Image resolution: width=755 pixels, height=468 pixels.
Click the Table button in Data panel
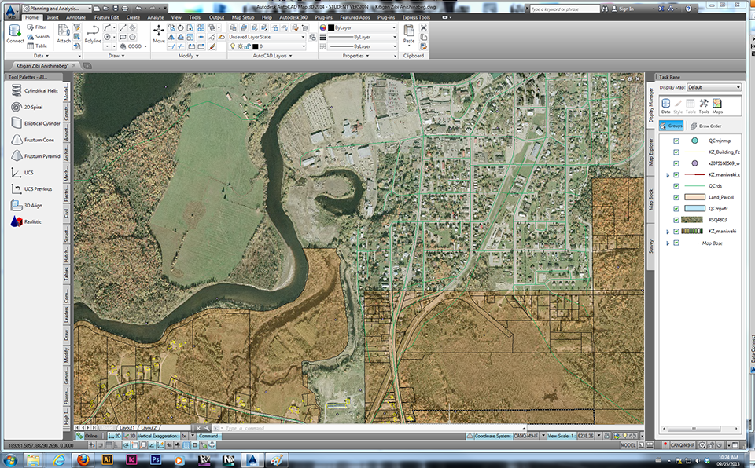38,46
